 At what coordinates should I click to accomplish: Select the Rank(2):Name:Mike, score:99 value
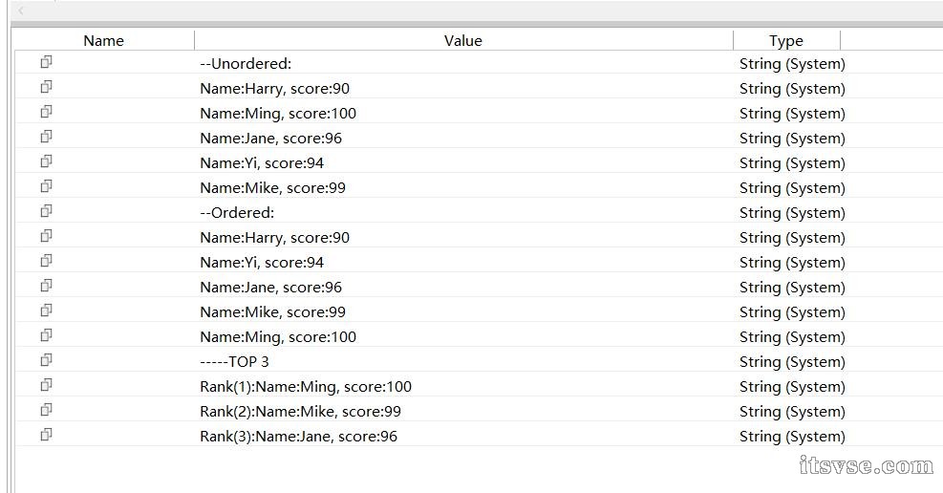coord(300,411)
